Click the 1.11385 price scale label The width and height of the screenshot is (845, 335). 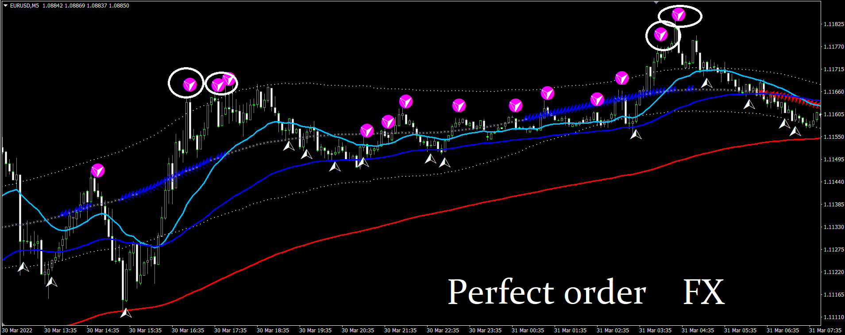833,205
